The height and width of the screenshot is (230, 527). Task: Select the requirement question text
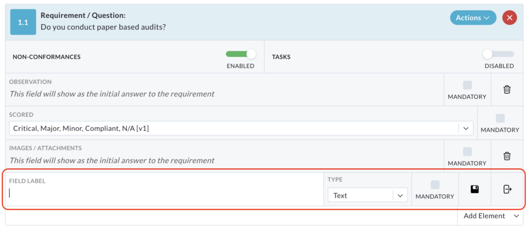103,27
